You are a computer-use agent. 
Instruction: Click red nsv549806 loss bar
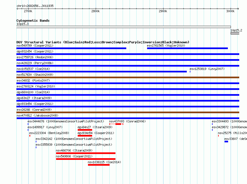86,159
